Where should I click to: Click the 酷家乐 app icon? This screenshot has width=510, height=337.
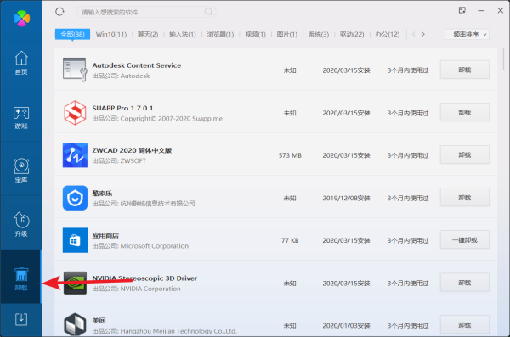pyautogui.click(x=75, y=198)
